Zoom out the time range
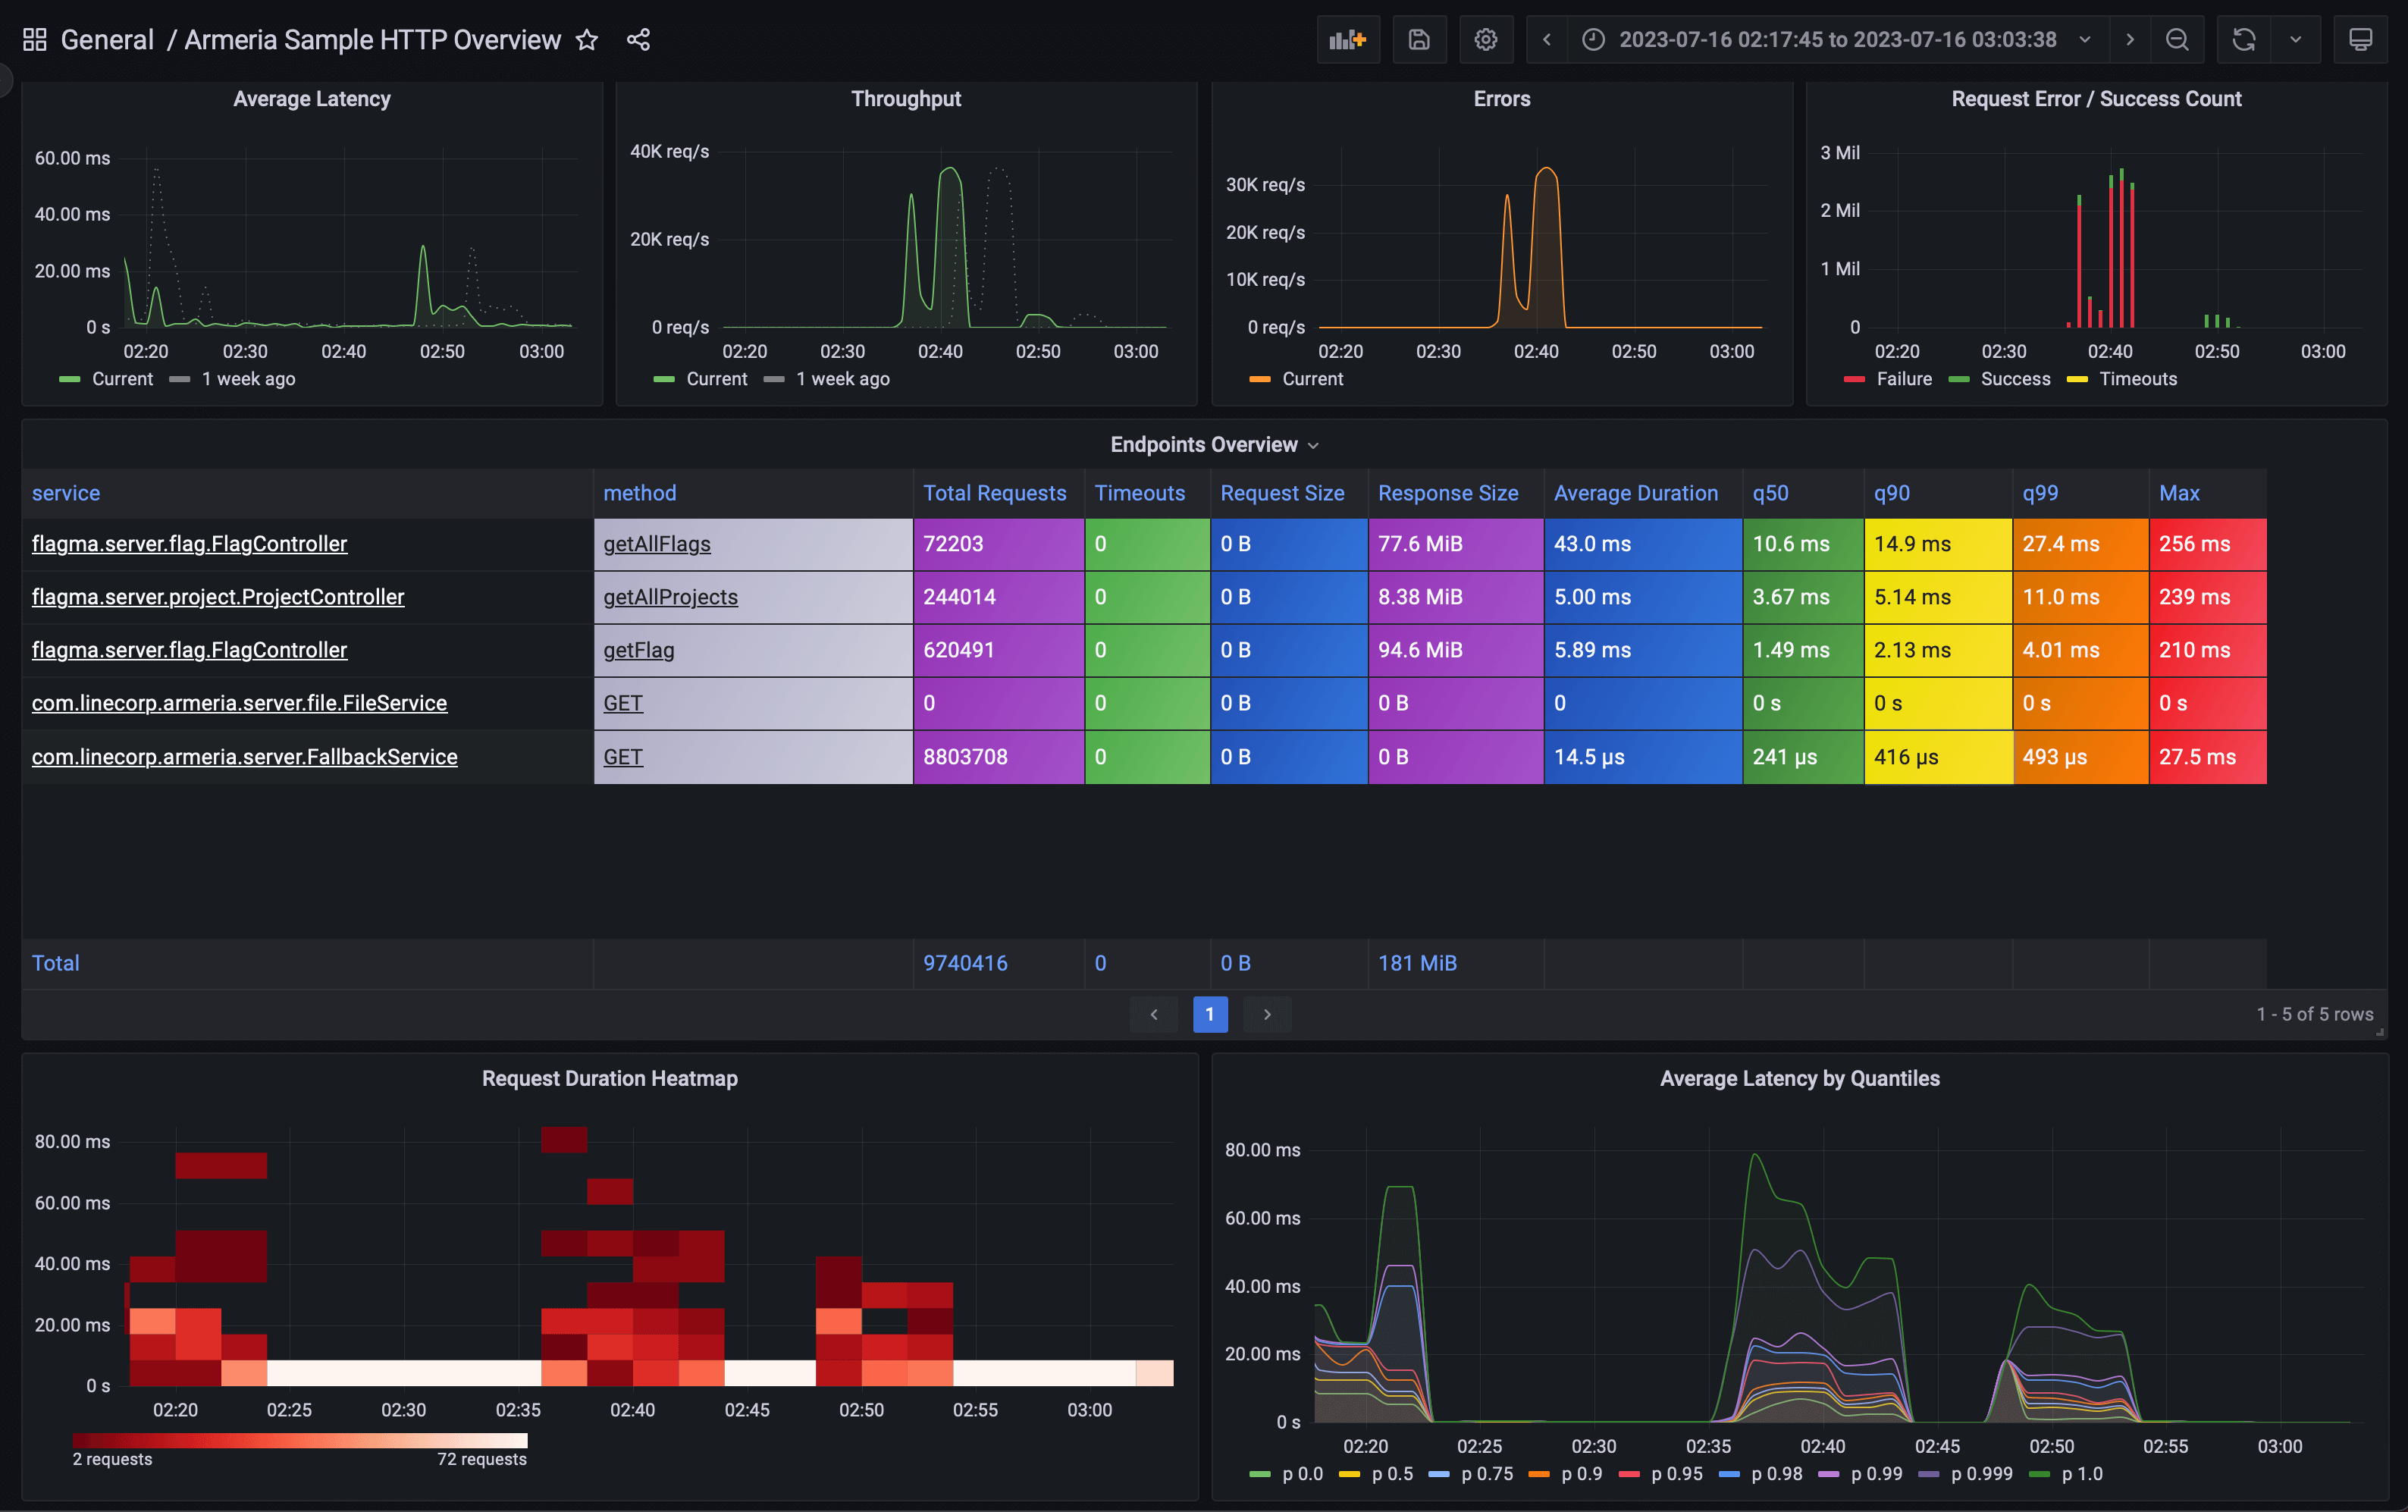Viewport: 2408px width, 1512px height. pos(2176,40)
